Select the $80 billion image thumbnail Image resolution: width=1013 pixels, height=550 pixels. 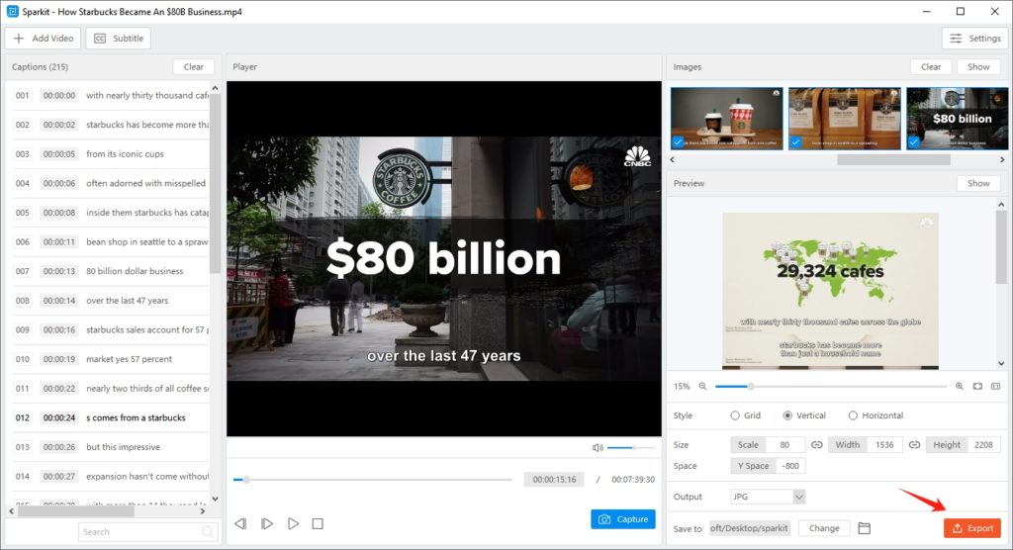958,119
